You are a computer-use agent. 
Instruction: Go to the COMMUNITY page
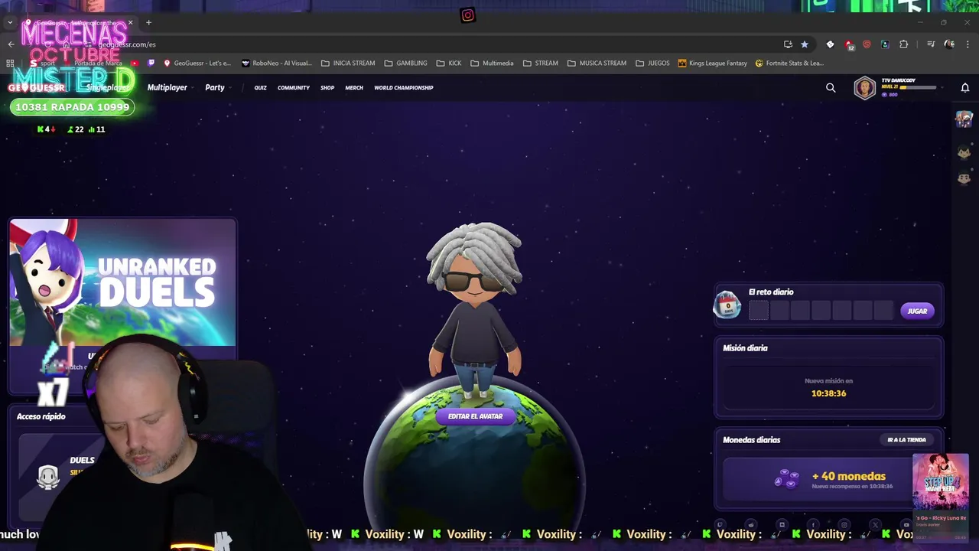pos(294,87)
